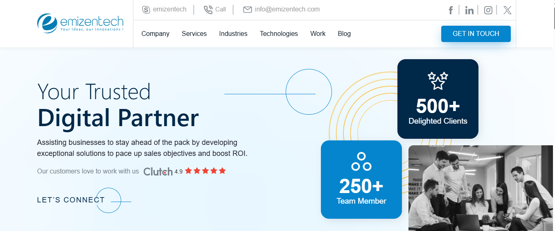Viewport: 555px width, 231px height.
Task: Click the phone Call icon
Action: click(208, 9)
